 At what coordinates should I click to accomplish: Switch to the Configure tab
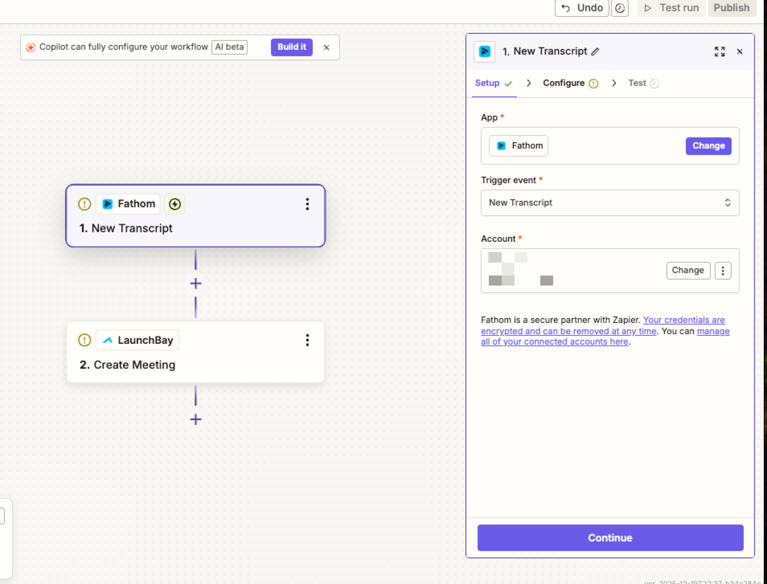pyautogui.click(x=570, y=83)
